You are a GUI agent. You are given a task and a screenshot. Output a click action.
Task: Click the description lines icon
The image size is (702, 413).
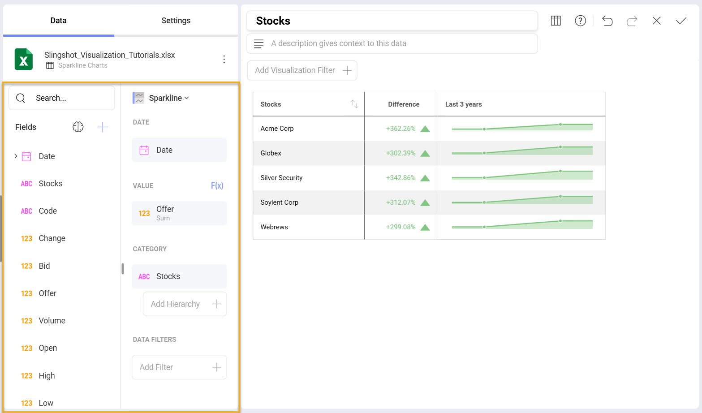coord(258,43)
